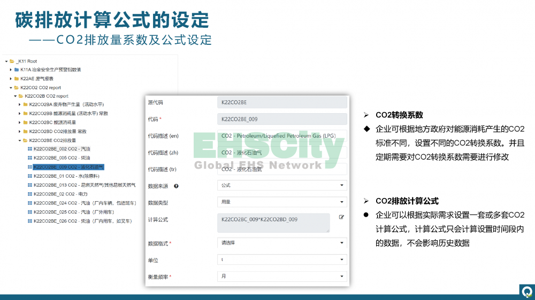This screenshot has height=300, width=535.
Task: Click the K11A 冶金安全生产预警指数值 folder icon
Action: pyautogui.click(x=17, y=70)
